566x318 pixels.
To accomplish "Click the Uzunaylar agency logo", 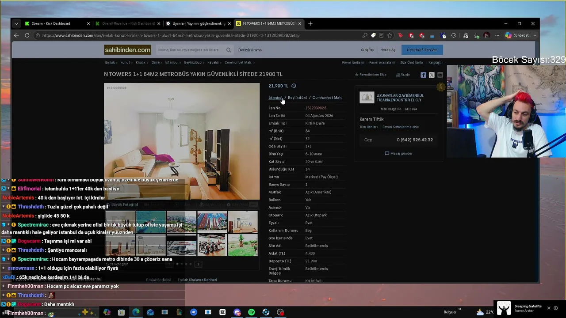I will coord(367,98).
